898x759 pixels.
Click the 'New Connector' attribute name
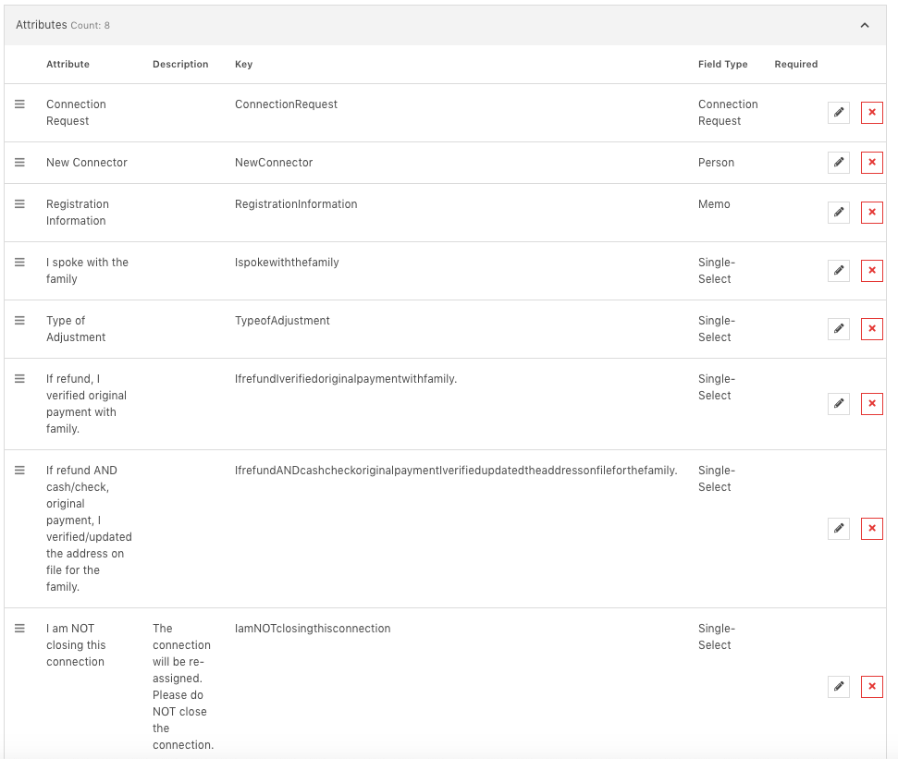tap(87, 163)
